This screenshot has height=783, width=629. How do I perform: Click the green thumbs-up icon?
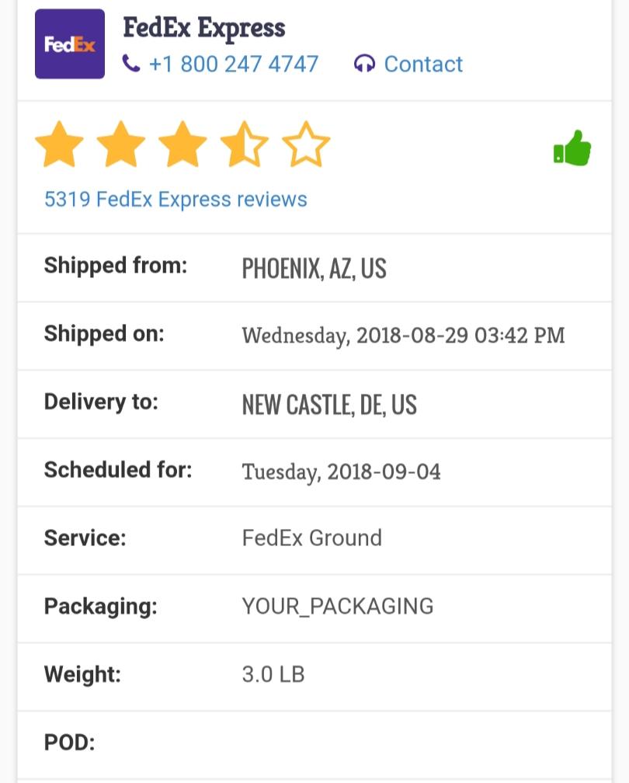(x=572, y=148)
